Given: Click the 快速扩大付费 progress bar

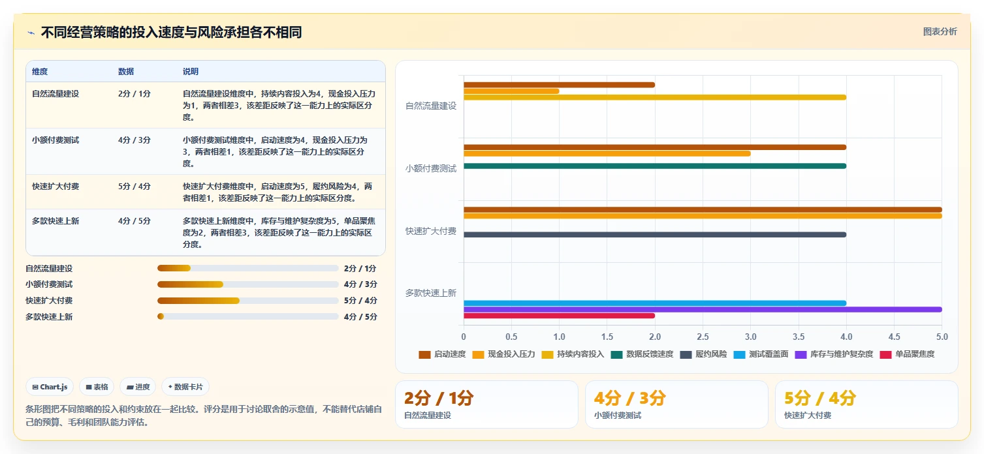Looking at the screenshot, I should point(248,301).
